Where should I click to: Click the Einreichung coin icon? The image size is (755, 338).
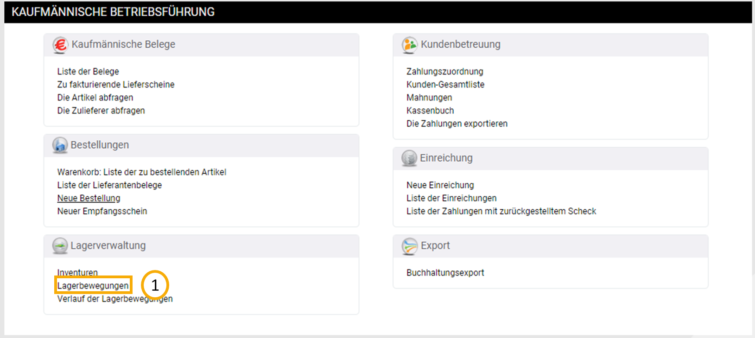pos(409,158)
